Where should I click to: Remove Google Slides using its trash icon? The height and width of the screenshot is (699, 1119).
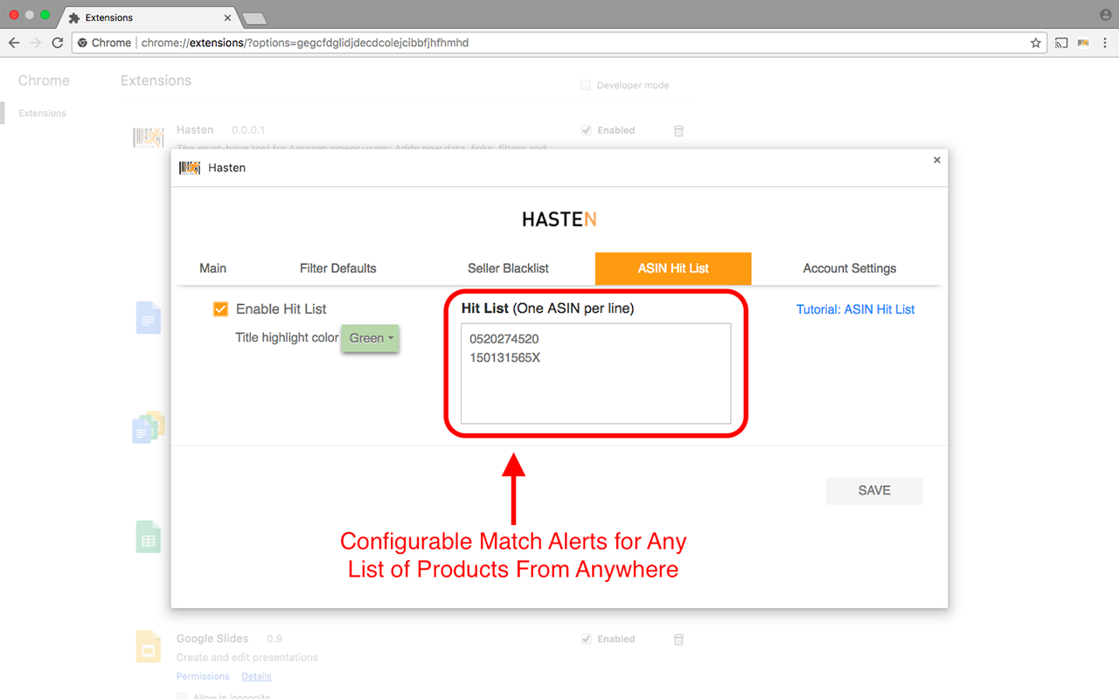click(678, 640)
